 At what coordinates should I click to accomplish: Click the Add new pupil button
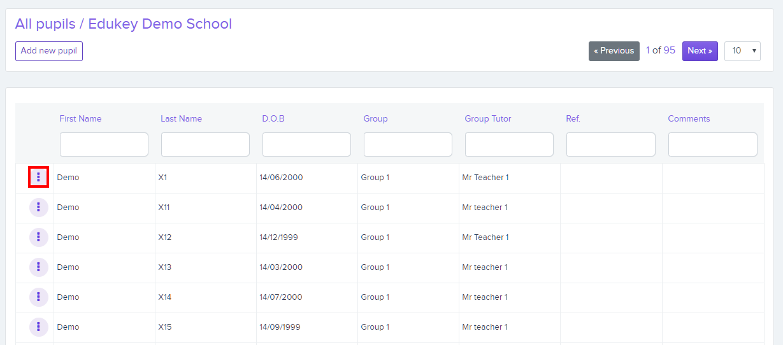(49, 51)
